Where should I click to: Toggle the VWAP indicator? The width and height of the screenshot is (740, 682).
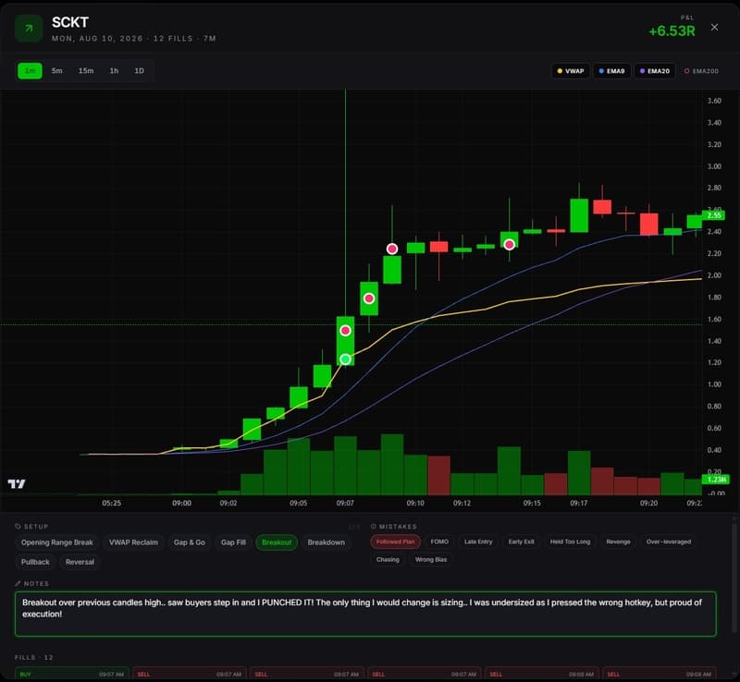[571, 71]
